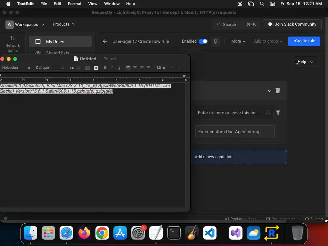Viewport: 328px width, 246px height.
Task: Open text background color button in TextEdit
Action: [96, 68]
